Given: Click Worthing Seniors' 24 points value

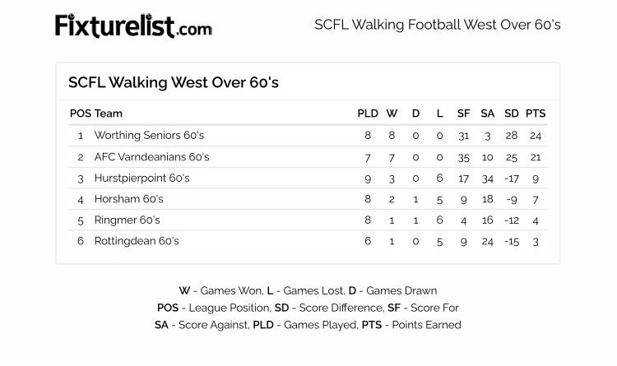Looking at the screenshot, I should coord(536,135).
